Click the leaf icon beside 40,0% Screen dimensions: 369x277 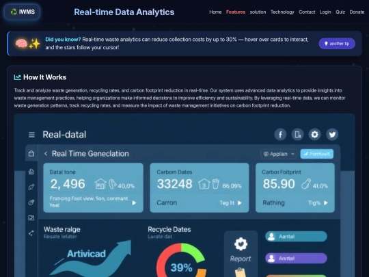[x=113, y=184]
